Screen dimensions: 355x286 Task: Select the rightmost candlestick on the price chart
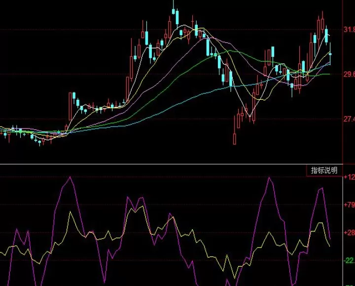330,54
